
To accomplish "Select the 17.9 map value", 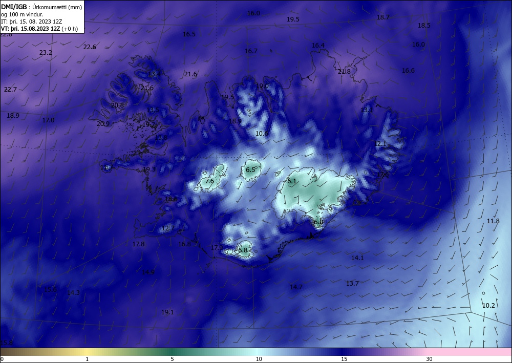I will (x=217, y=248).
